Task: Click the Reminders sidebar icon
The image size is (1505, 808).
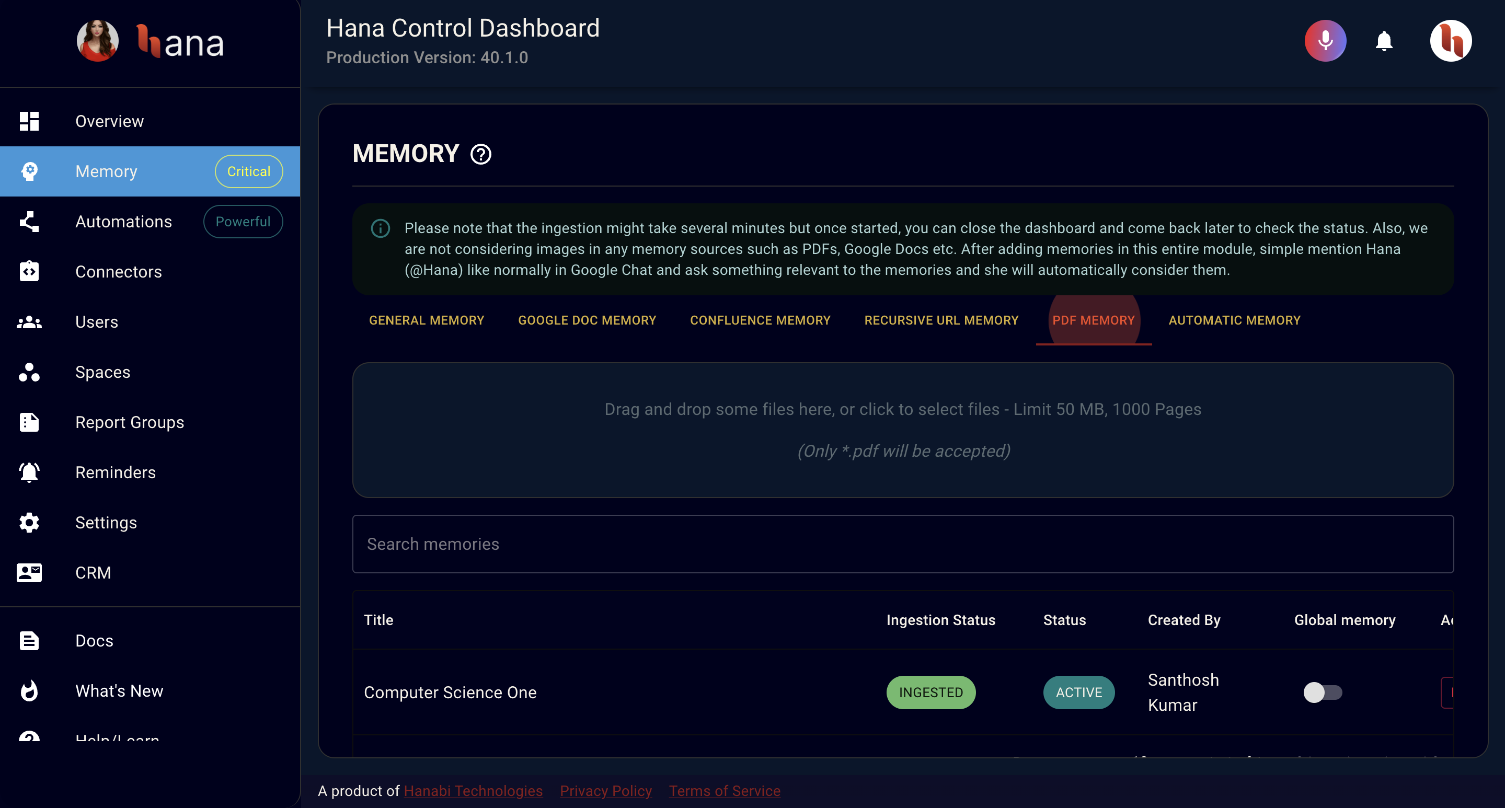Action: [29, 472]
